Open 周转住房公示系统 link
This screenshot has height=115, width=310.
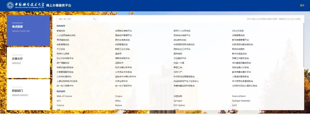[x=241, y=67]
